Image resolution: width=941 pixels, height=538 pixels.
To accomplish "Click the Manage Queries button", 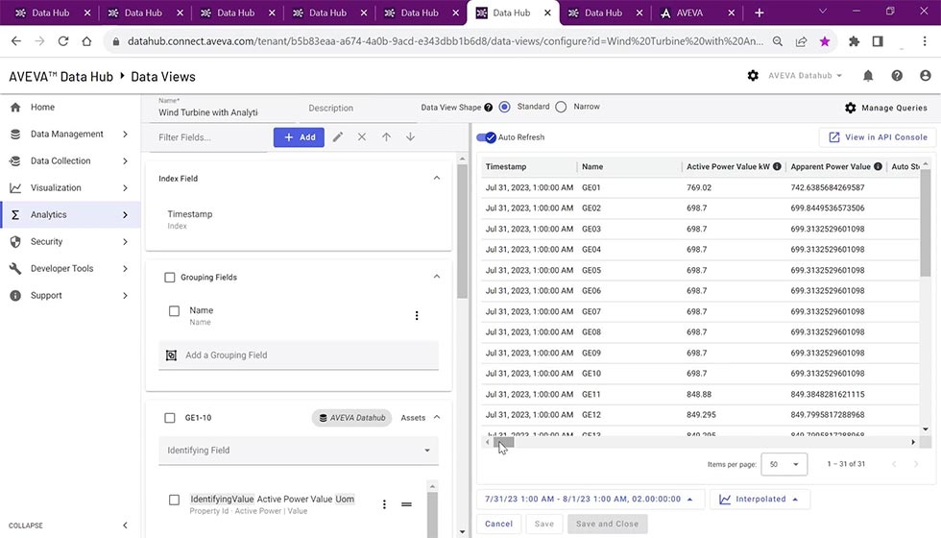I will coord(885,108).
